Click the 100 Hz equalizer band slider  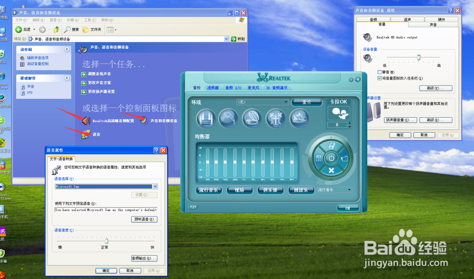point(208,162)
